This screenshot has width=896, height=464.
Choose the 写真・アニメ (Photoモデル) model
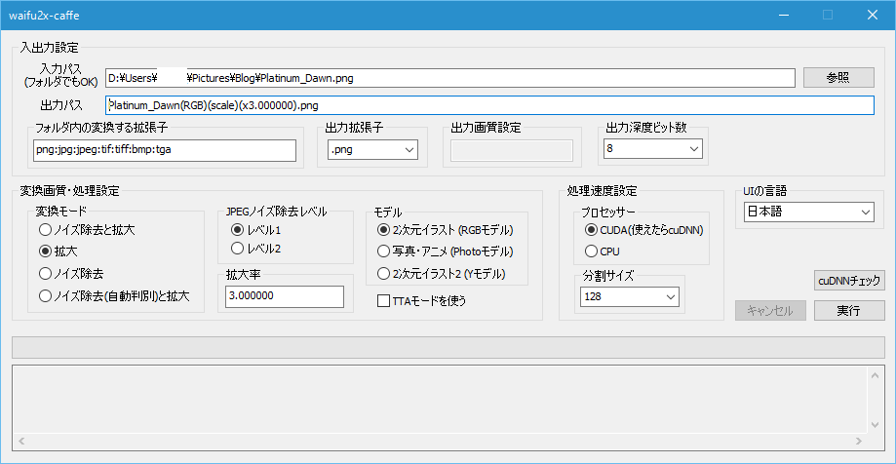[x=383, y=251]
